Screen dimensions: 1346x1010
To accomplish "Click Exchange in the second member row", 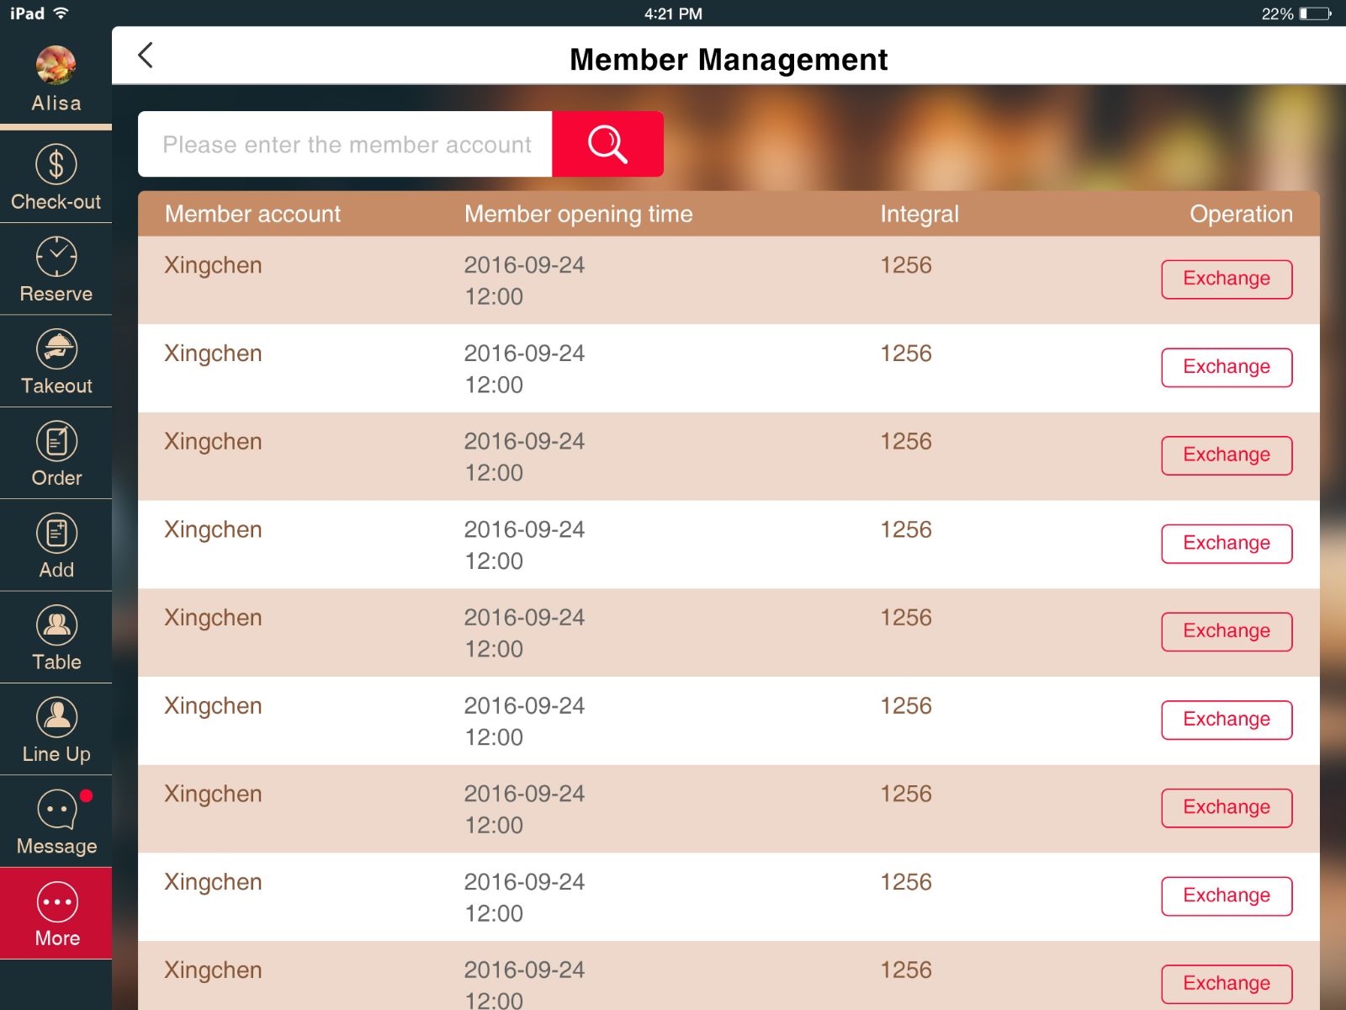I will coord(1227,368).
